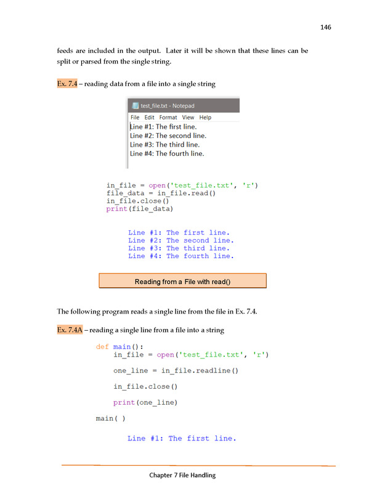Click the 'Reading from a File with read()' box
Screen dimensions: 388x502
(182, 281)
